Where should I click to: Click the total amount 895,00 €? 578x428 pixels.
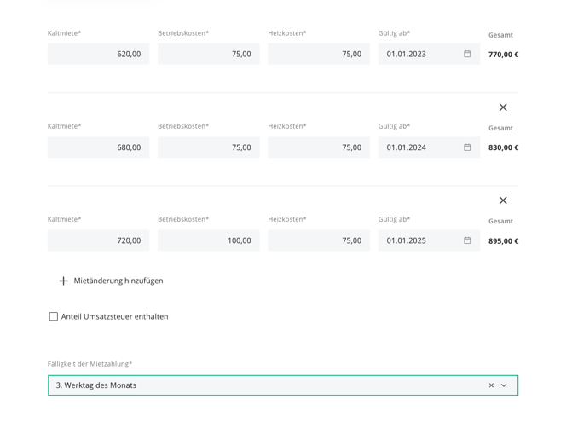(504, 241)
